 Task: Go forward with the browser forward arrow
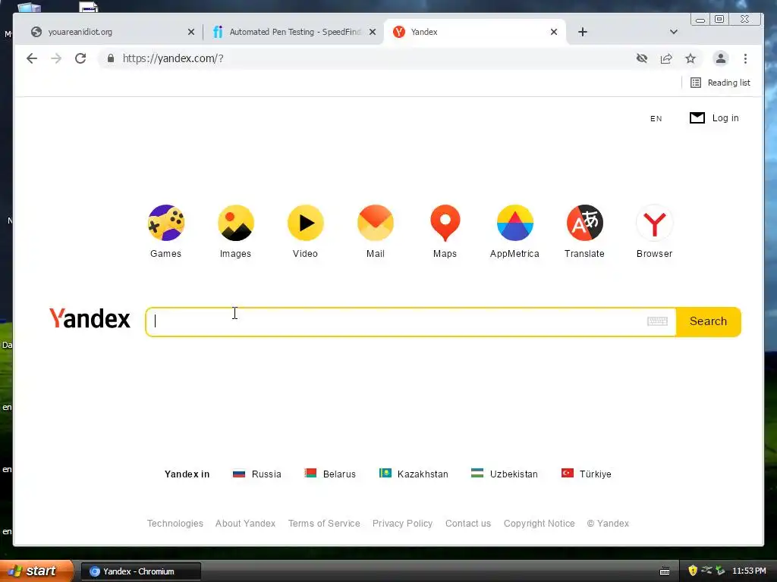(56, 58)
